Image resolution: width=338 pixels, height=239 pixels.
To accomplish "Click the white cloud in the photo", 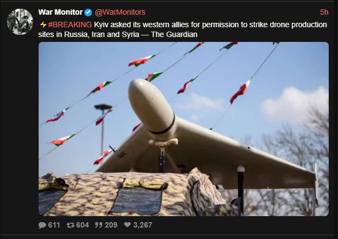I will pyautogui.click(x=294, y=105).
